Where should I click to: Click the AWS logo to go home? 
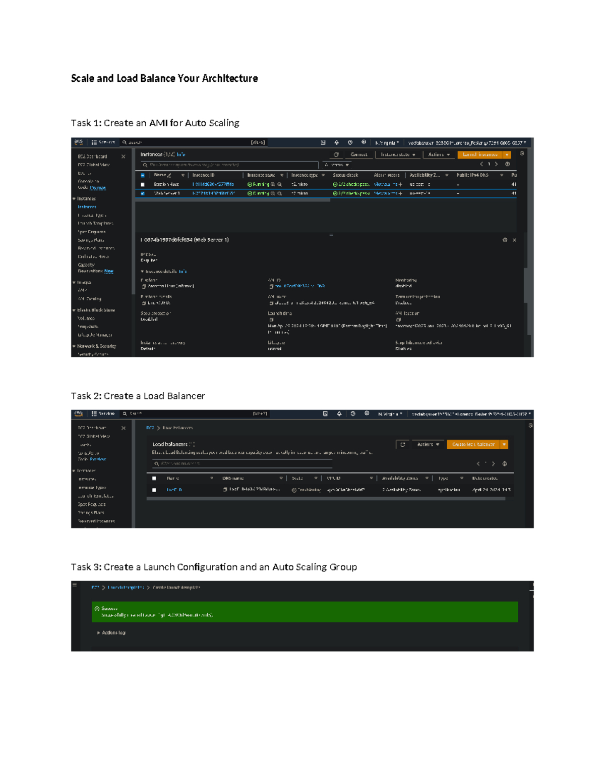79,142
